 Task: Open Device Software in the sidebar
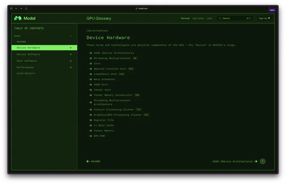28,54
